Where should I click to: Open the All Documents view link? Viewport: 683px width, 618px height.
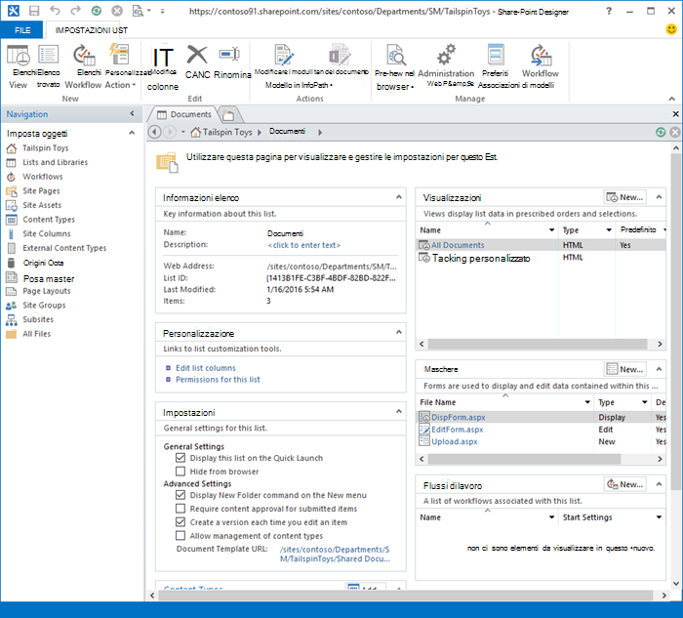pyautogui.click(x=458, y=245)
